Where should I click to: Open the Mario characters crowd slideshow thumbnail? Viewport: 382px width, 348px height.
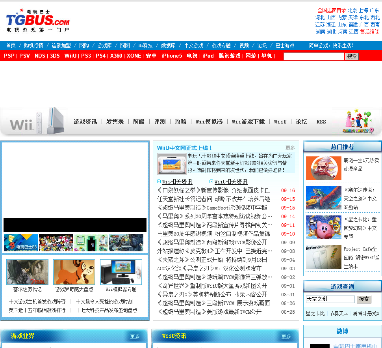[x=56, y=243]
